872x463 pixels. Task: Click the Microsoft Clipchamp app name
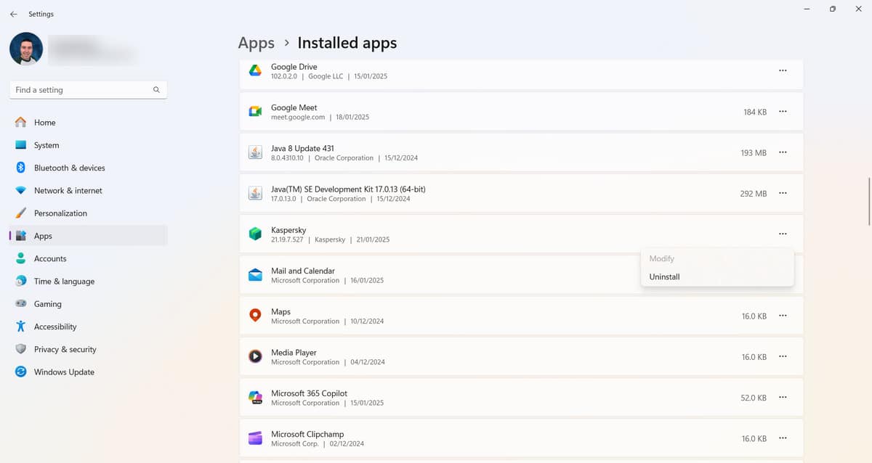point(307,435)
